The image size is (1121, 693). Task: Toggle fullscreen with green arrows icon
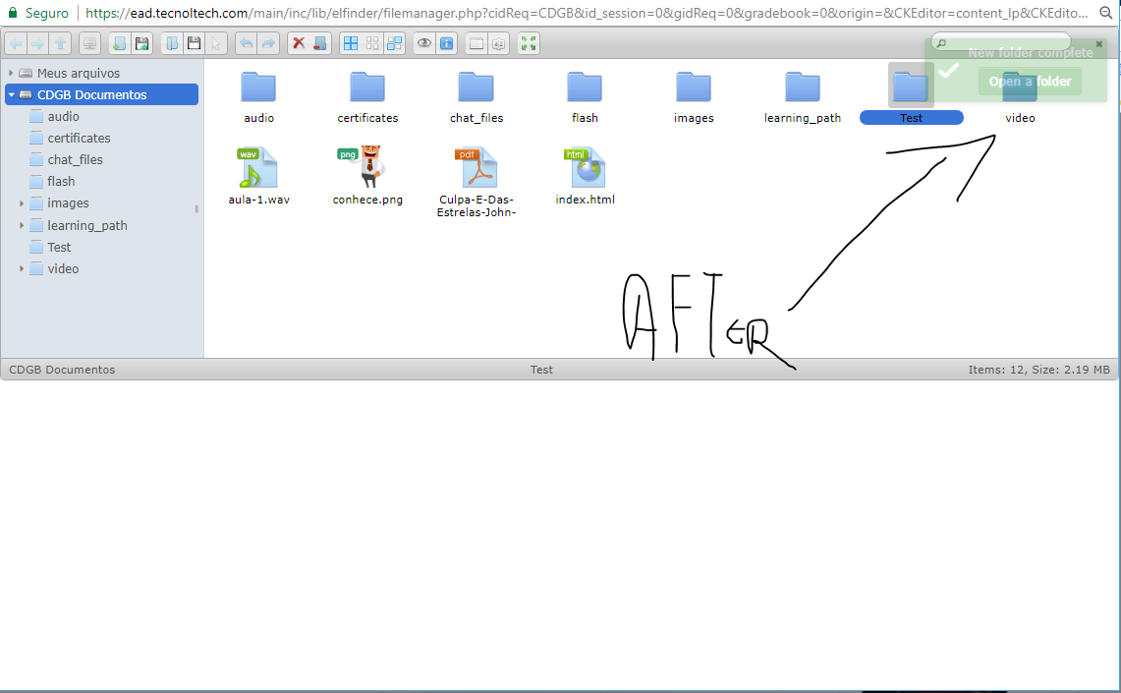pos(529,43)
